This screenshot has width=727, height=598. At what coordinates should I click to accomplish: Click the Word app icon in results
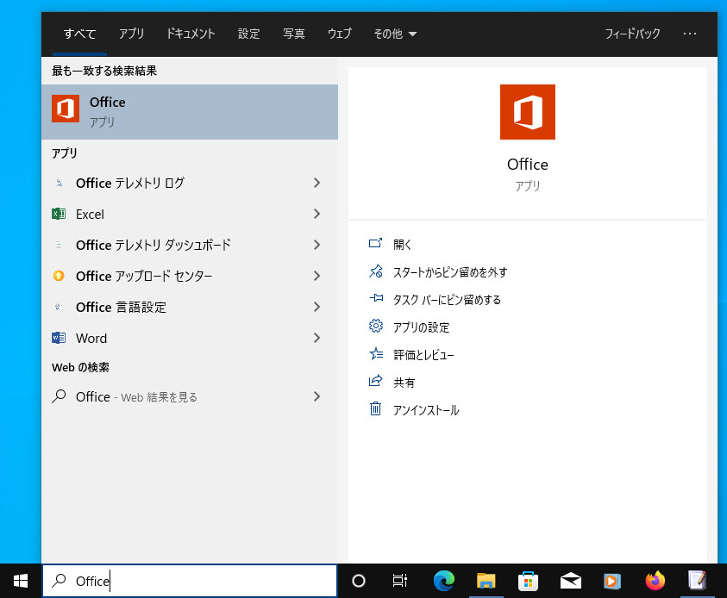pyautogui.click(x=59, y=338)
